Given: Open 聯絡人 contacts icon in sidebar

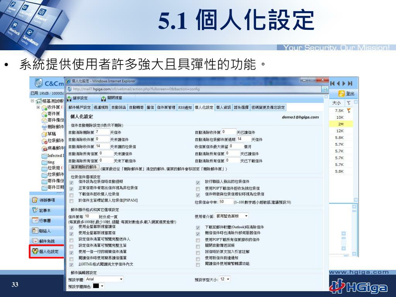Looking at the screenshot, I should (35, 231).
